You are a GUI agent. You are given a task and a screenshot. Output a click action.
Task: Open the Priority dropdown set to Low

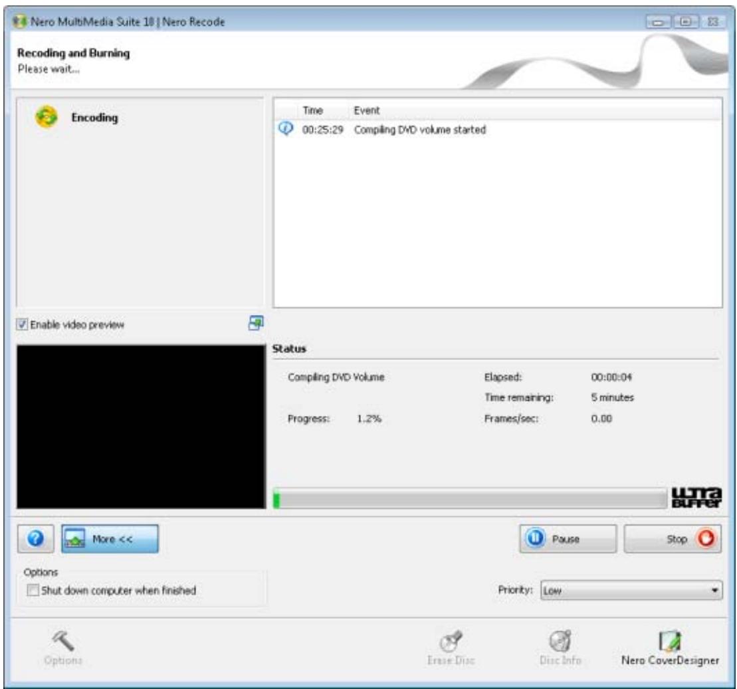point(631,590)
